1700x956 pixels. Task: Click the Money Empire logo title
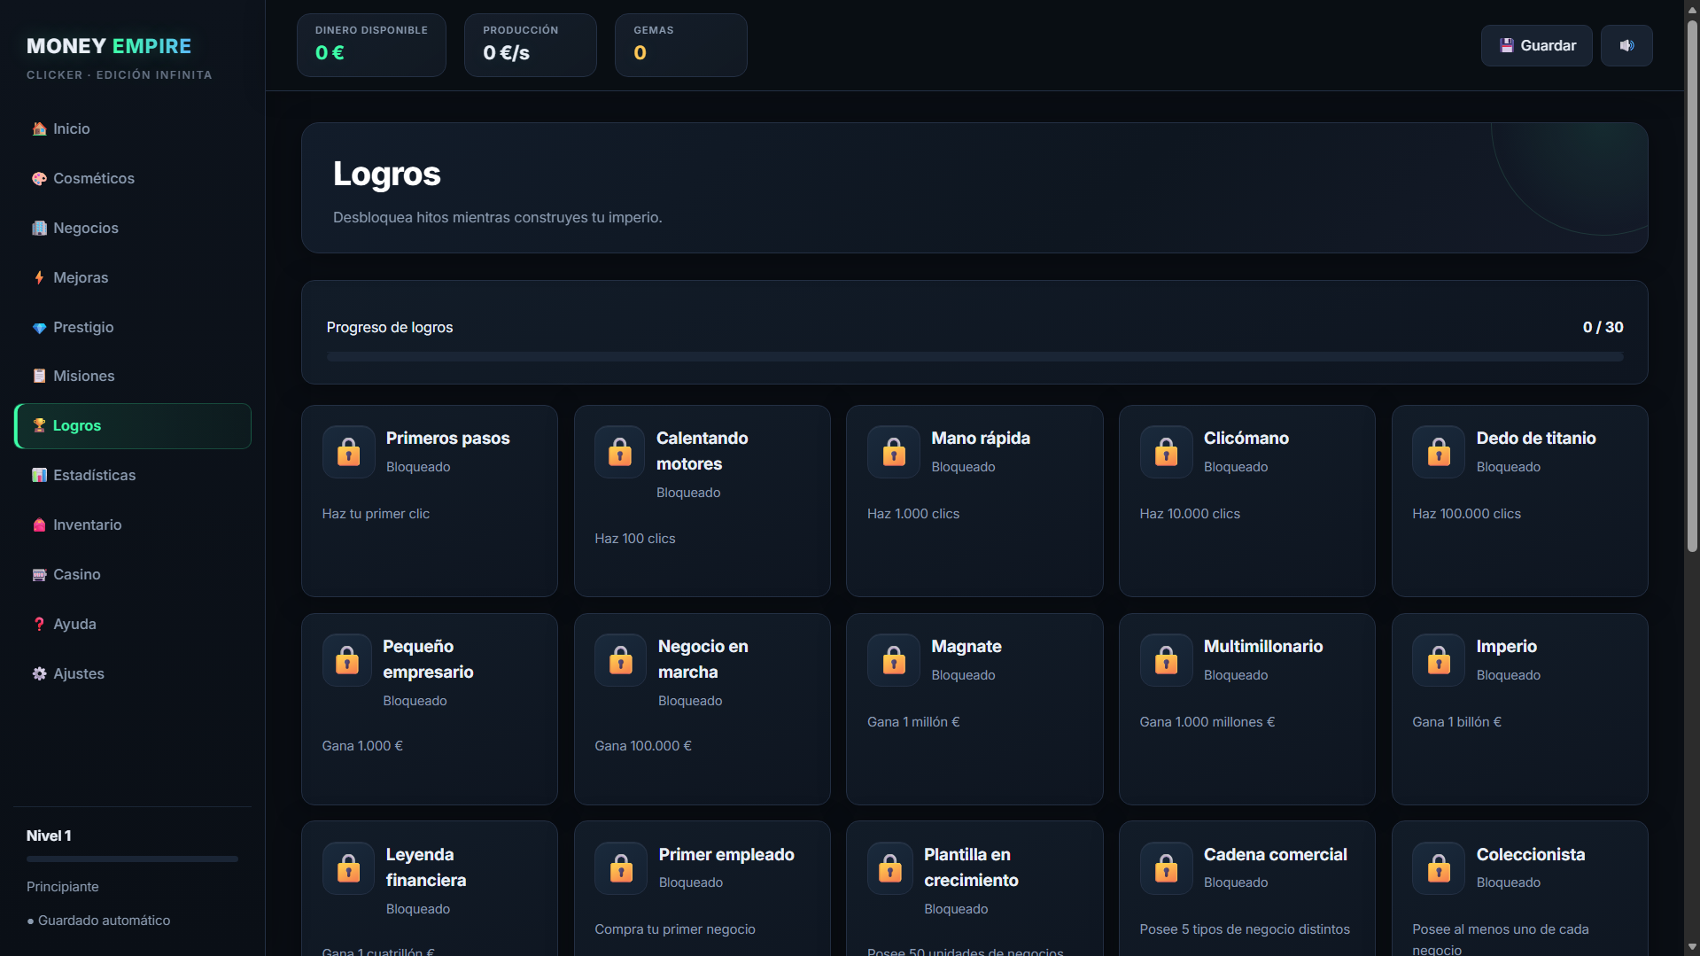coord(109,46)
